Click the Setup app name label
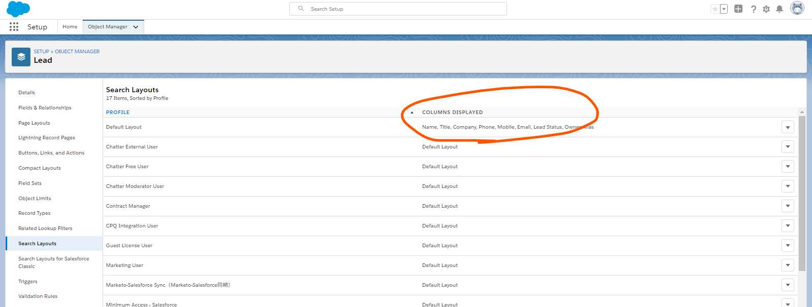 coord(37,27)
